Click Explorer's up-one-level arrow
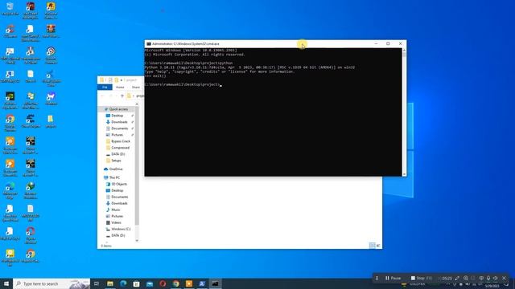 [122, 96]
